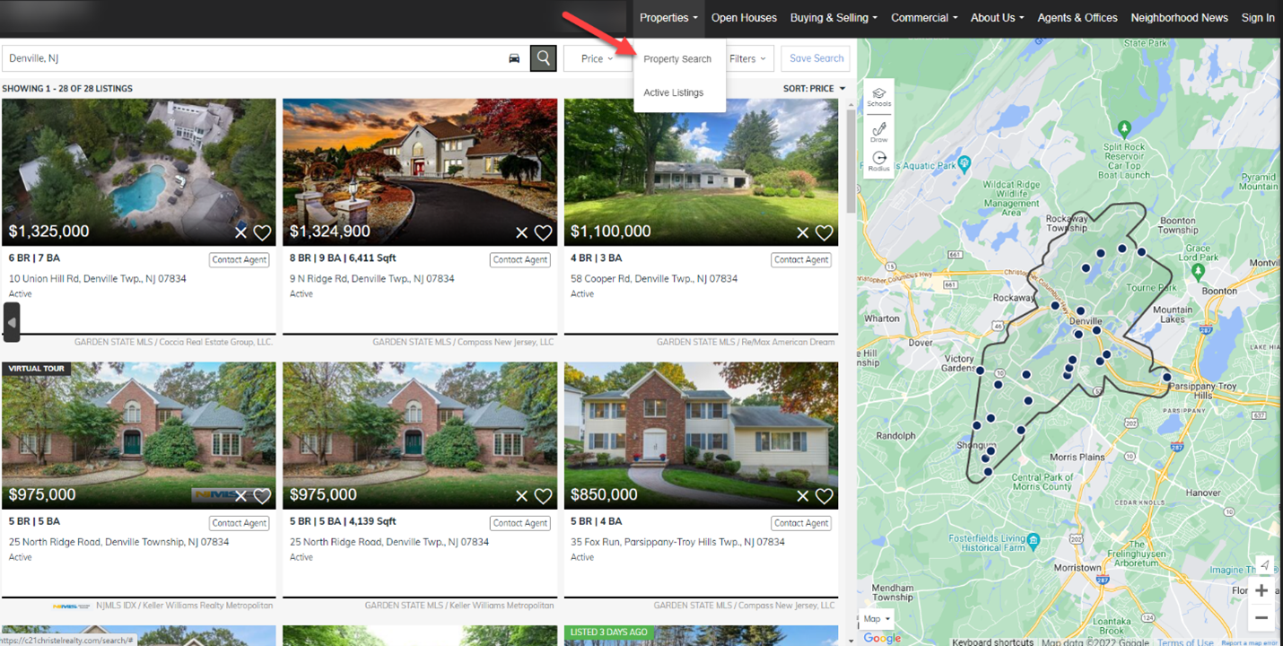This screenshot has height=646, width=1283.
Task: Change sorting via Sort: Price dropdown
Action: (x=813, y=88)
